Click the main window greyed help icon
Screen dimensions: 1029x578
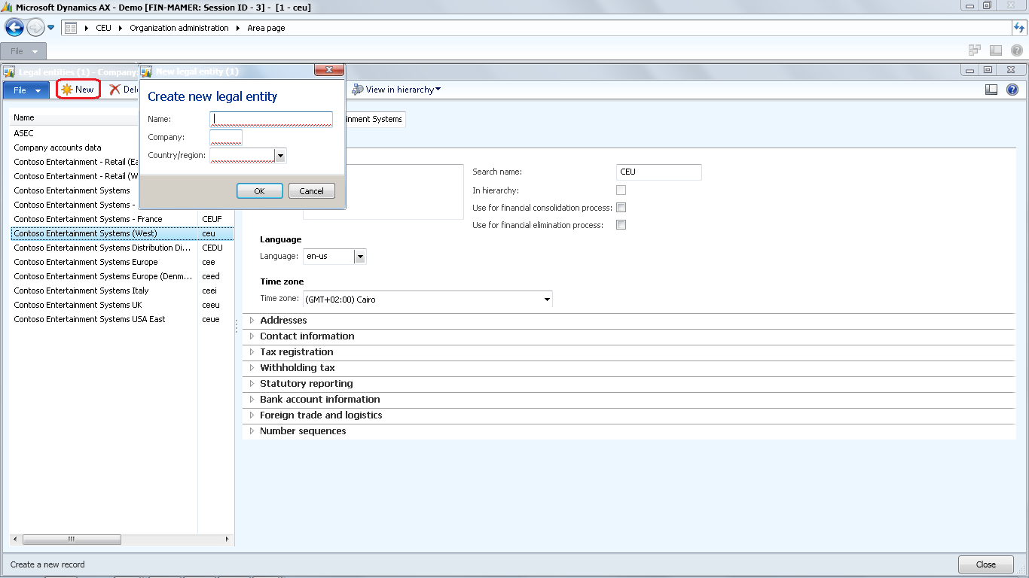[1016, 50]
